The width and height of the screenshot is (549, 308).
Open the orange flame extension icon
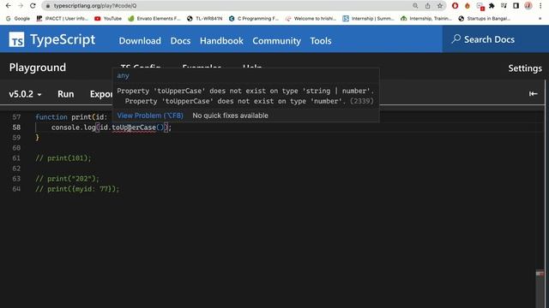[x=468, y=6]
